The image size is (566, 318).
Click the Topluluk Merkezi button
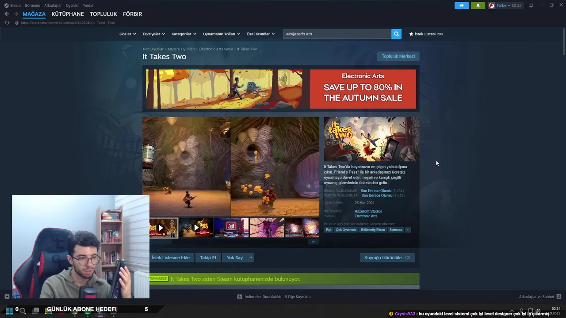pos(398,56)
